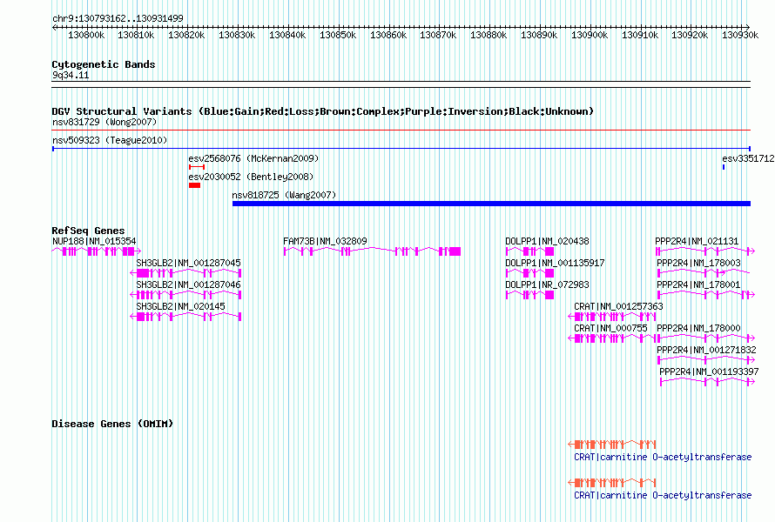Click the red esv2030052 loss block
The width and height of the screenshot is (775, 522).
195,185
